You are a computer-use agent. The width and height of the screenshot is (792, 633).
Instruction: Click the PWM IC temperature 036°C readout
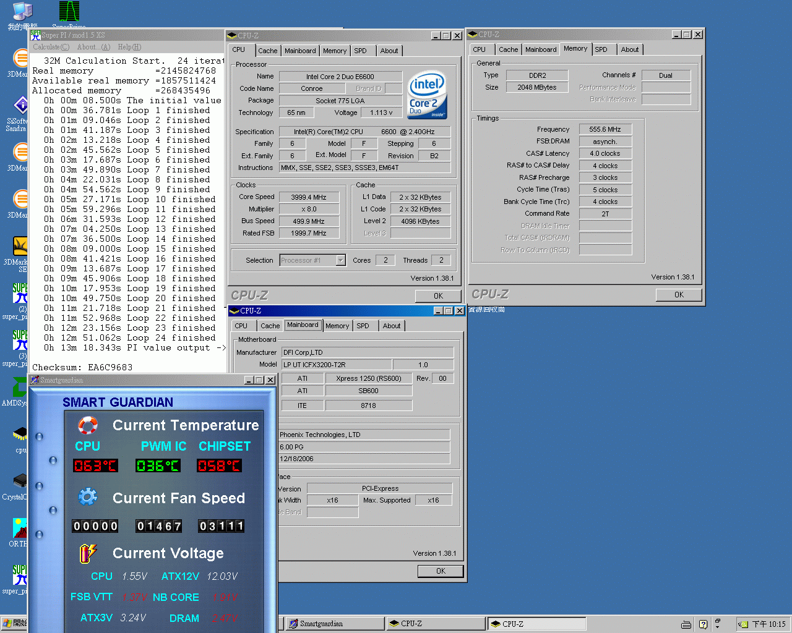point(158,465)
